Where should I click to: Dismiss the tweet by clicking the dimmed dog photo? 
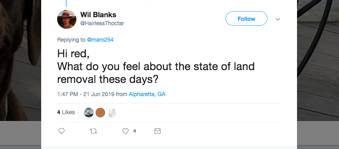click(x=20, y=60)
